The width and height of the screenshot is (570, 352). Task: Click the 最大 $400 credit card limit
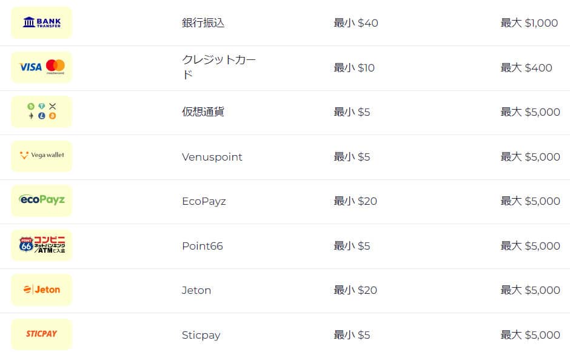coord(526,68)
